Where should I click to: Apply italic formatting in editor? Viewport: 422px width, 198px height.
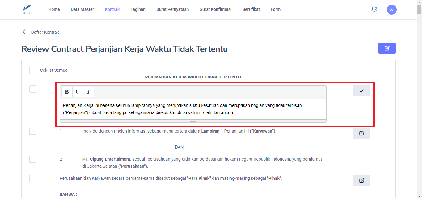(88, 92)
